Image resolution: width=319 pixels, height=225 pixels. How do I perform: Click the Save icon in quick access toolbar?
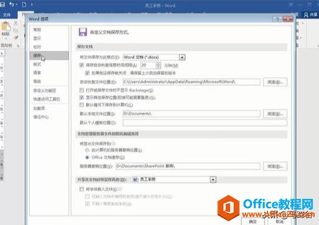(x=2, y=4)
